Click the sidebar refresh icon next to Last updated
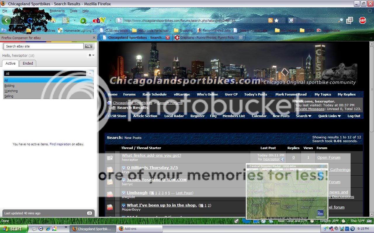Image resolution: width=374 pixels, height=233 pixels. coord(90,213)
